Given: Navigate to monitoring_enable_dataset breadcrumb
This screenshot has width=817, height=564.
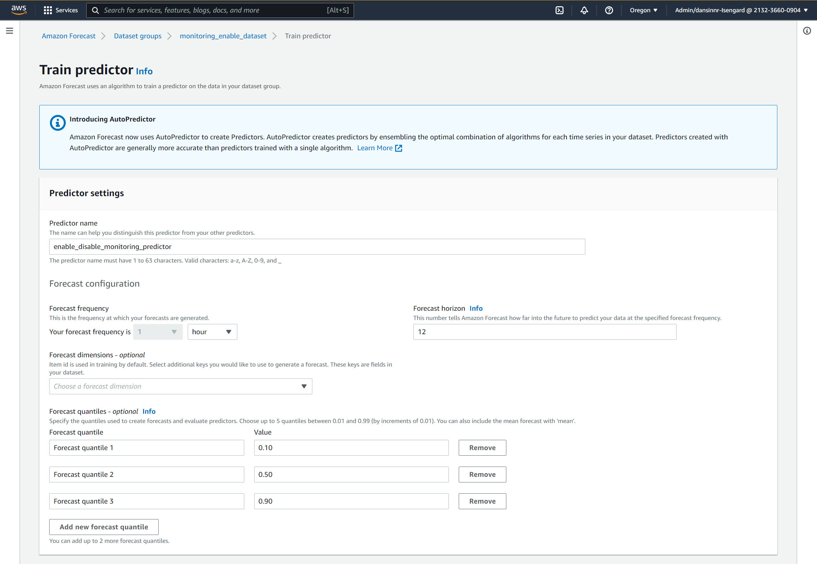Looking at the screenshot, I should 223,36.
